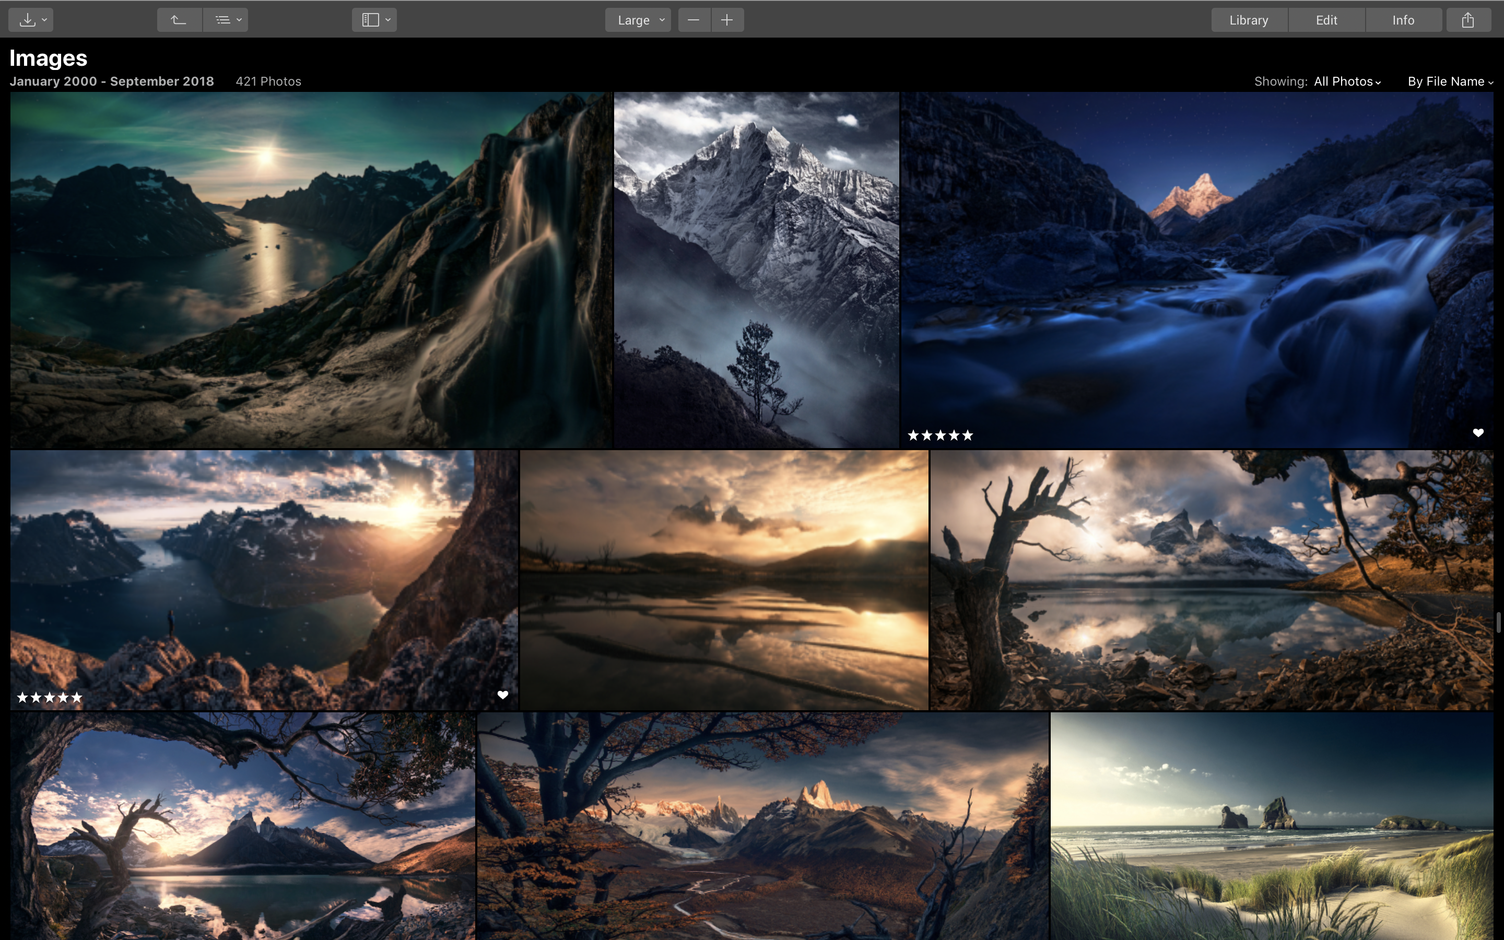
Task: Click star rating on fjord sunset photo
Action: click(49, 698)
